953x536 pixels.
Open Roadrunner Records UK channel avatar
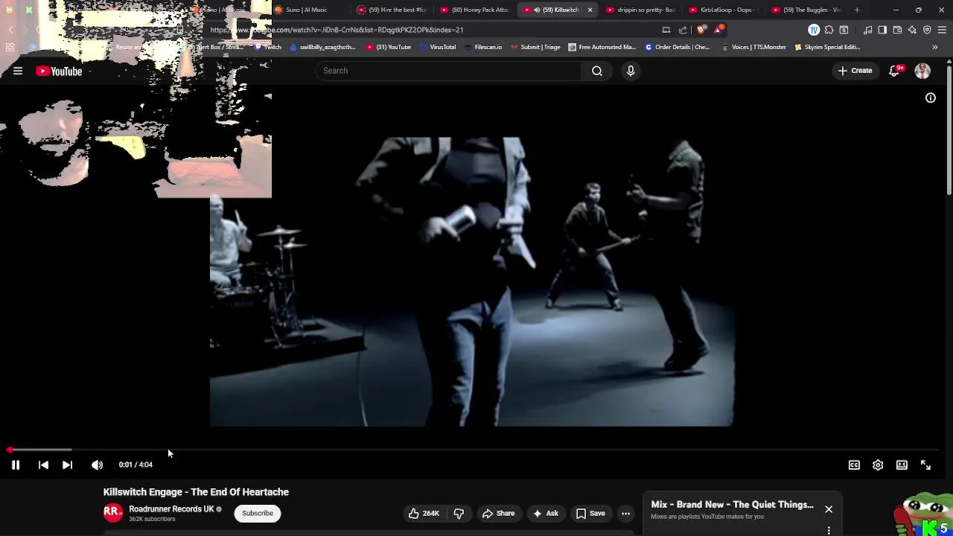[112, 513]
